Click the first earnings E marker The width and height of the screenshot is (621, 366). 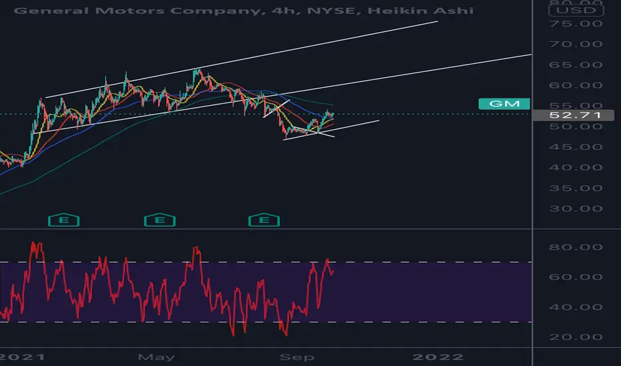(64, 220)
